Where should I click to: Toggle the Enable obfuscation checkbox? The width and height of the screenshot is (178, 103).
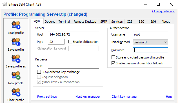[x=70, y=42]
